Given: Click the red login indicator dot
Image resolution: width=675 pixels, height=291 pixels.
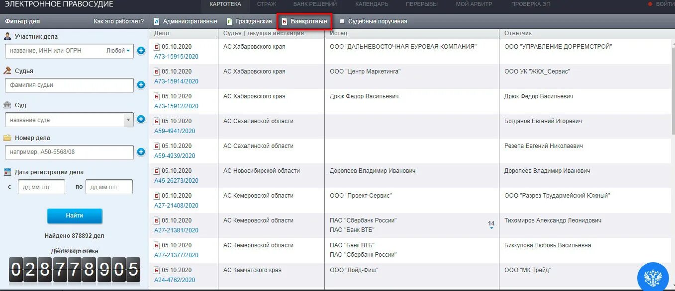Looking at the screenshot, I should (x=650, y=4).
